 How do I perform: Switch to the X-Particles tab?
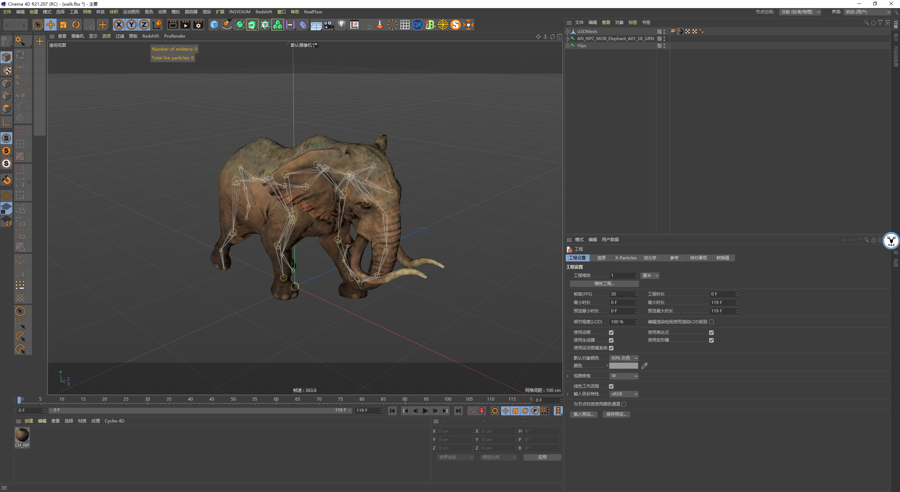click(625, 258)
